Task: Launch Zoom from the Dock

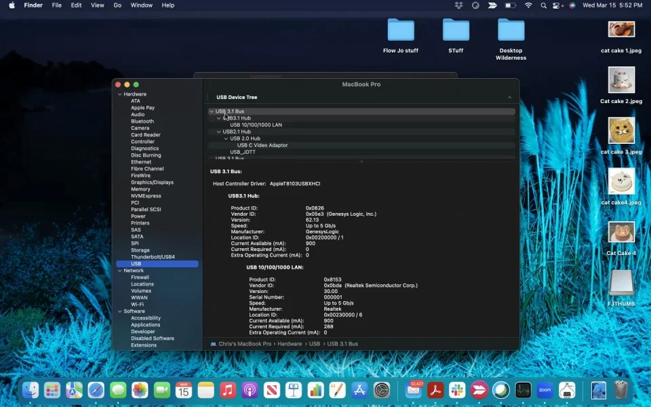Action: click(x=545, y=390)
